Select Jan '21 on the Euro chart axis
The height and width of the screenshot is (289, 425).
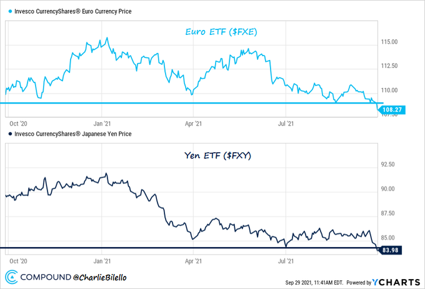coord(102,124)
